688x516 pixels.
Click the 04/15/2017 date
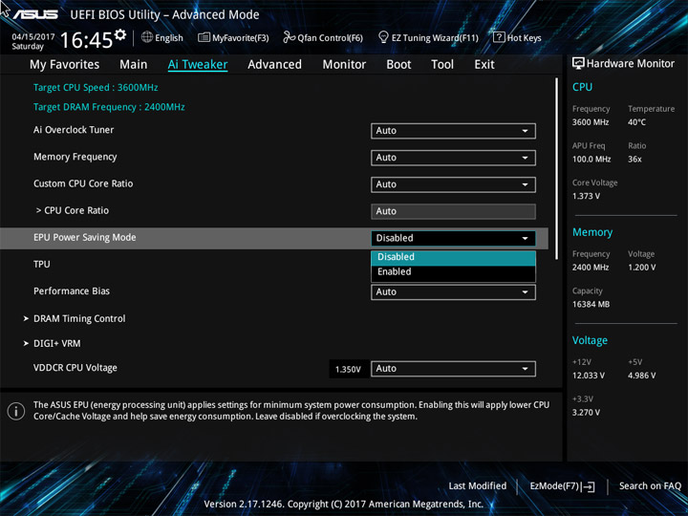[x=33, y=37]
